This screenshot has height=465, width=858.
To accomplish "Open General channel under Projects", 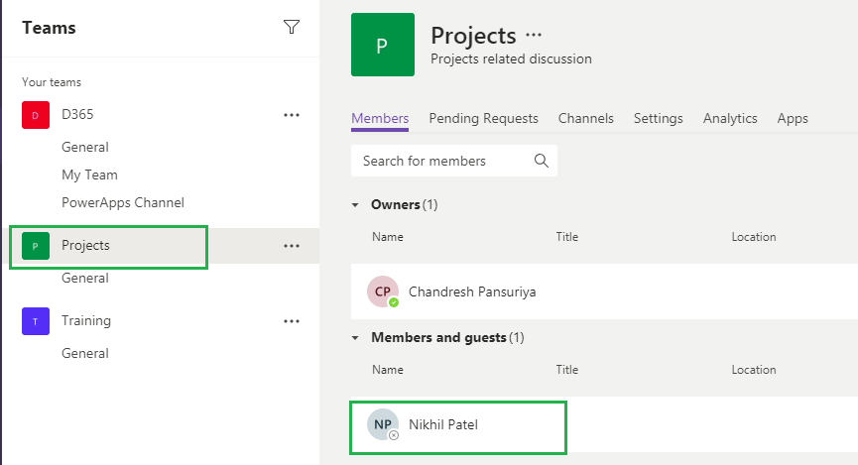I will [85, 278].
